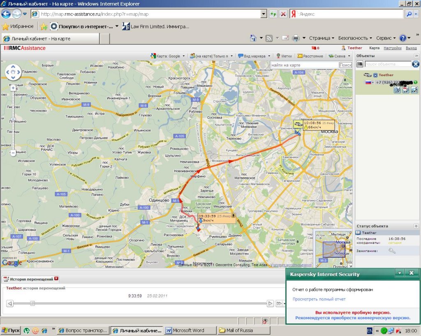Screen dimensions: 421x336
Task: Click the EN language indicator in tray
Action: coord(370,331)
